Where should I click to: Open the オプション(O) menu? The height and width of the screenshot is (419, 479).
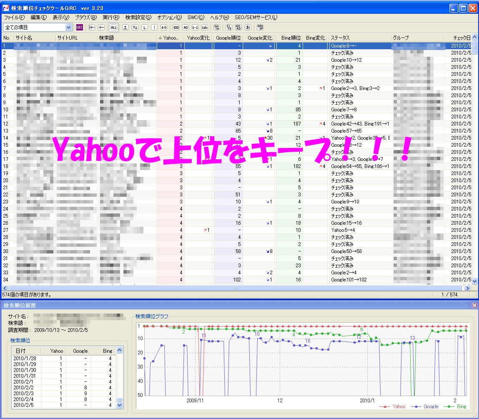[x=170, y=18]
